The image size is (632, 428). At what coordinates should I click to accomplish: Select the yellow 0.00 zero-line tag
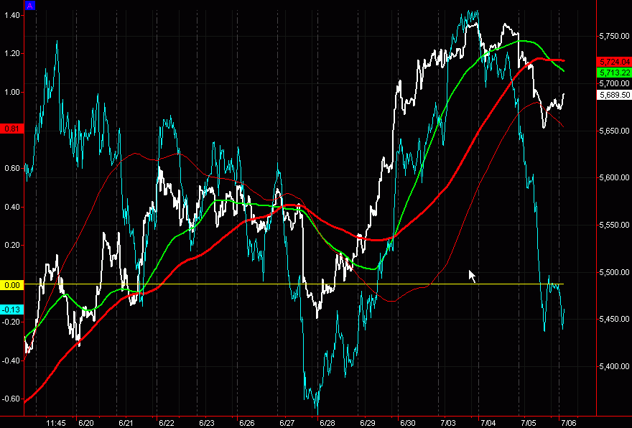pos(12,285)
